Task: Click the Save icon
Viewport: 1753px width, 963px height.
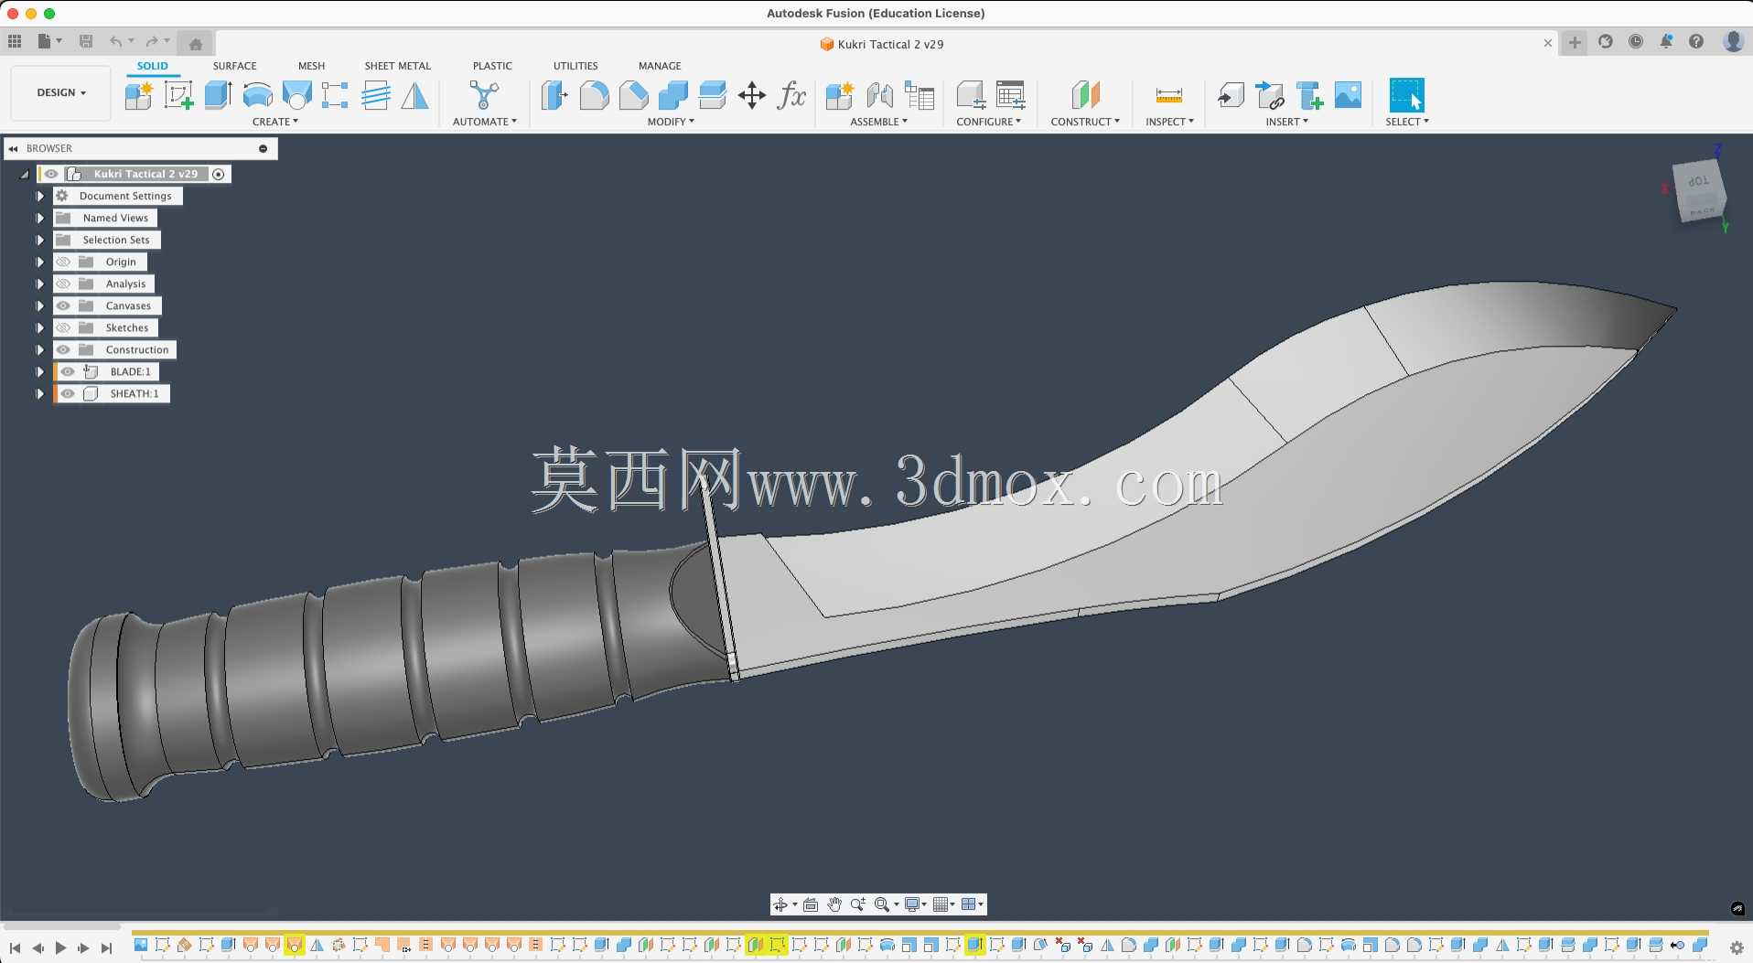Action: click(86, 41)
